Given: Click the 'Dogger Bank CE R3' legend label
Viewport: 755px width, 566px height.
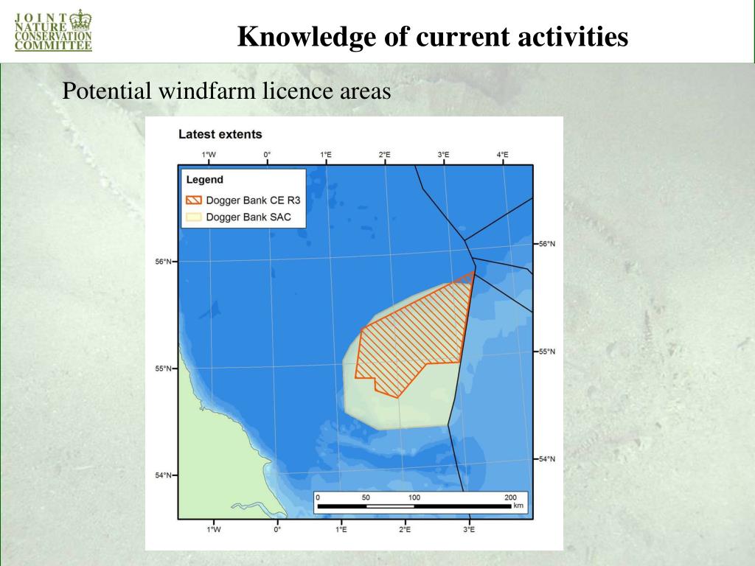Looking at the screenshot, I should pyautogui.click(x=254, y=200).
